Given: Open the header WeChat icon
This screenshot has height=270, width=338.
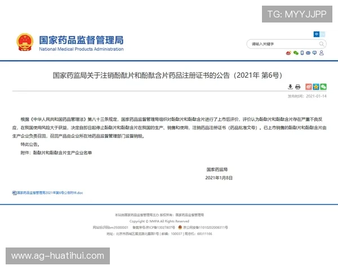Looking at the screenshot, I should 296,53.
